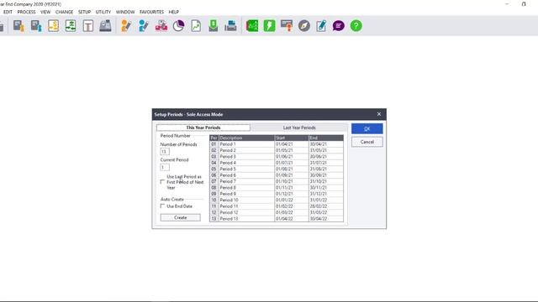This screenshot has width=538, height=302.
Task: Click end date 28/02/22 of Period 11
Action: (x=326, y=206)
